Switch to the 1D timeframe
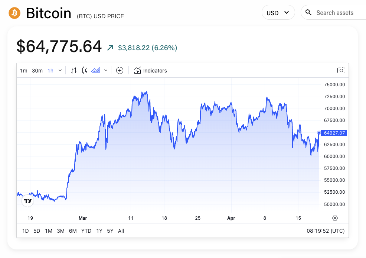The image size is (366, 258). (x=25, y=231)
